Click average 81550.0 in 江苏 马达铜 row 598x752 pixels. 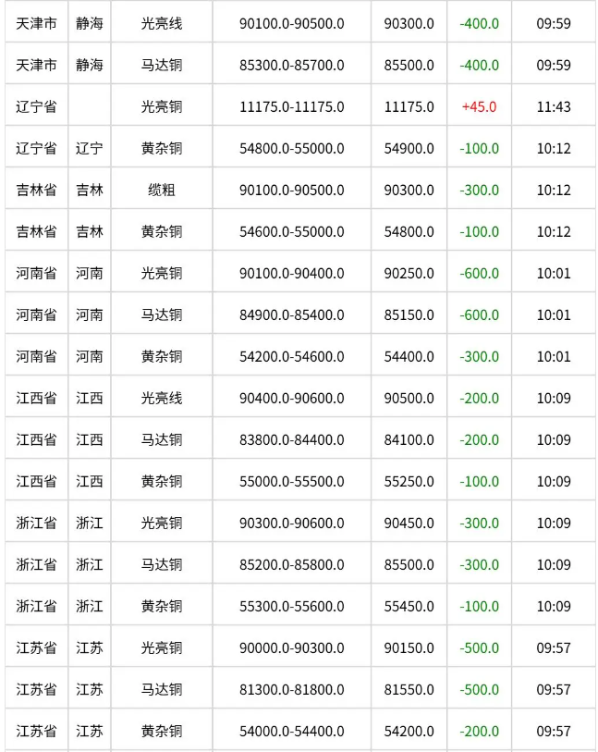coord(409,690)
